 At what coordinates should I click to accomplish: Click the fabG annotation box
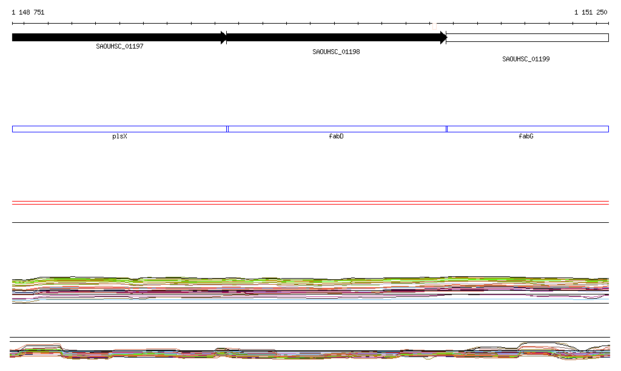527,129
